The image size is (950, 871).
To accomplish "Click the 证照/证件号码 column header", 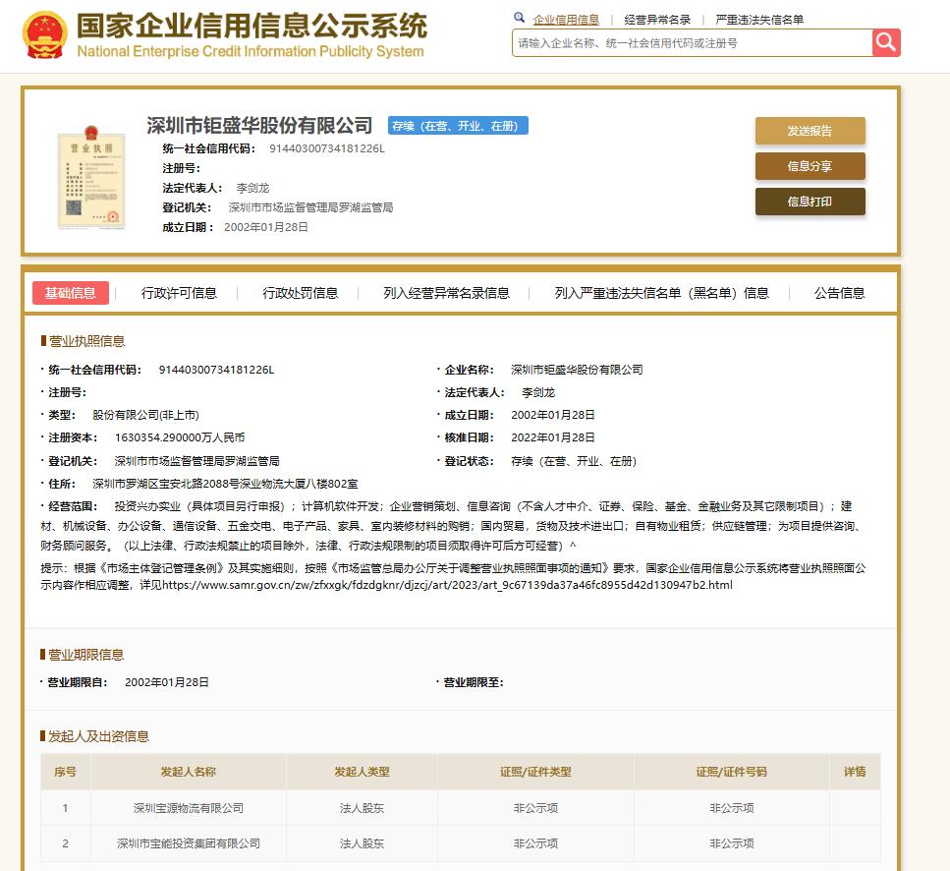I will pyautogui.click(x=731, y=772).
